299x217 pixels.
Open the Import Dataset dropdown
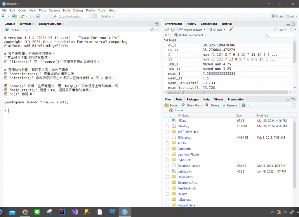(x=192, y=30)
